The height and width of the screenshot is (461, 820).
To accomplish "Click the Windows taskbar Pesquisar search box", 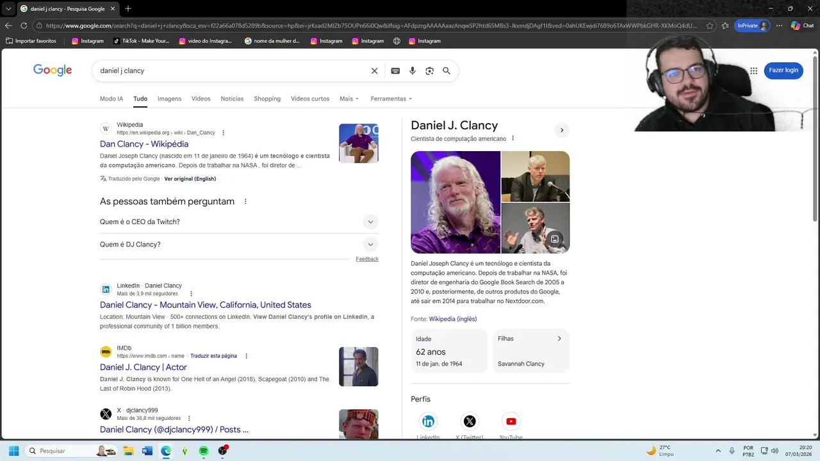I will click(x=72, y=451).
